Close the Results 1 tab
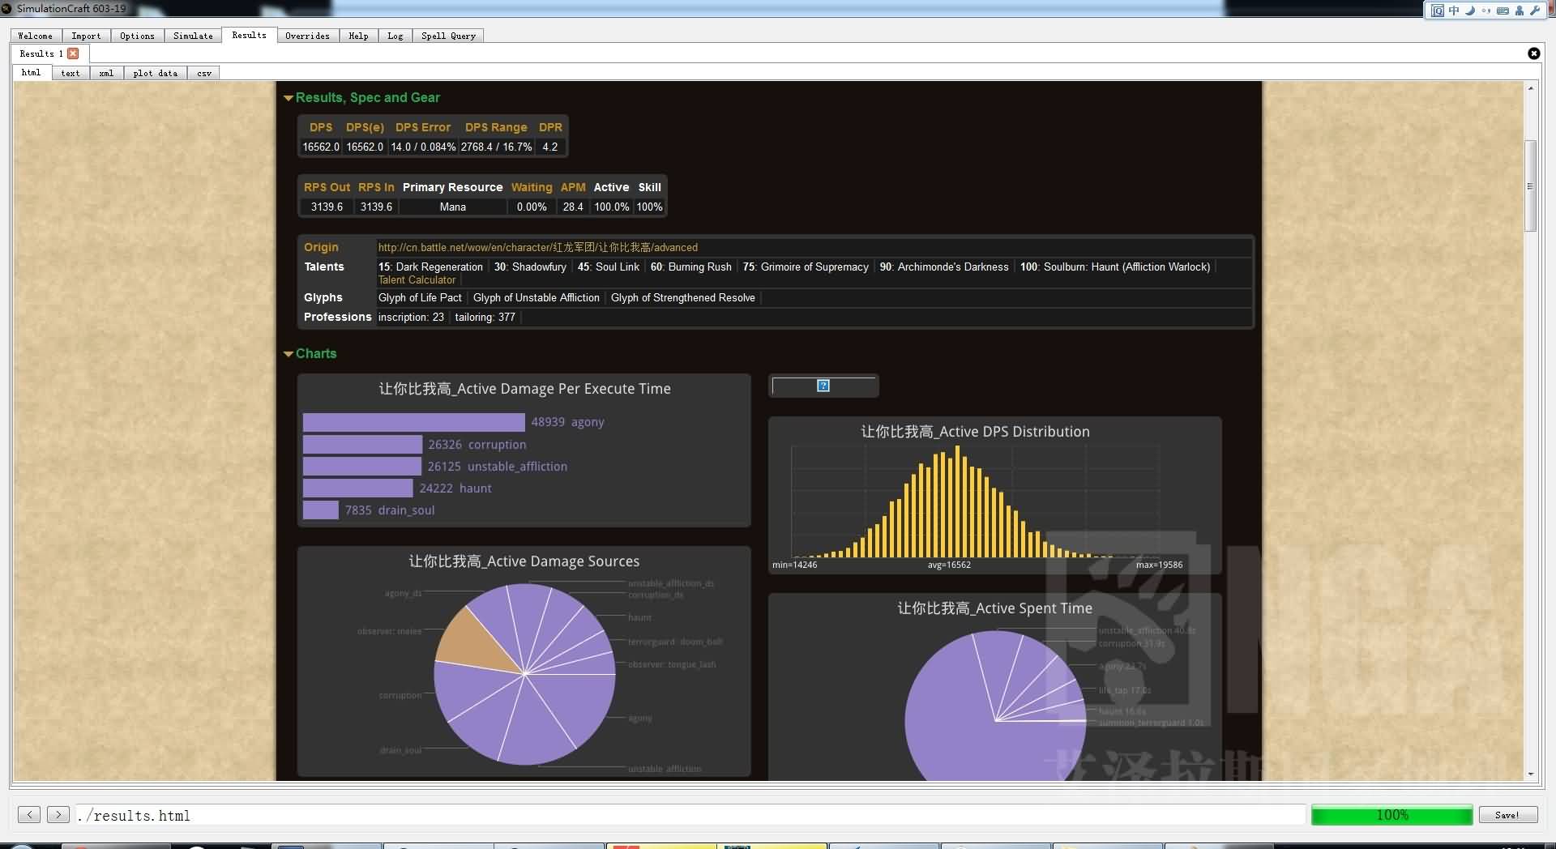Viewport: 1556px width, 849px height. coord(73,53)
